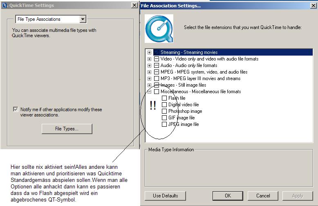Expand the Video tree node
The width and height of the screenshot is (318, 206).
coord(150,59)
